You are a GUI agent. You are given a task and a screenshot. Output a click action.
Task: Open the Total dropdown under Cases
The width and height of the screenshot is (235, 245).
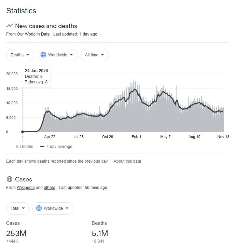[x=18, y=208]
